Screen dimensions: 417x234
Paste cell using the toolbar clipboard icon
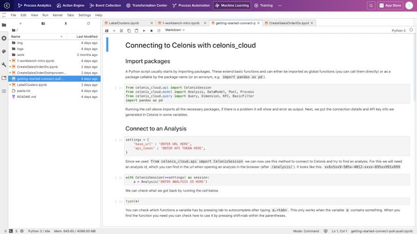tap(136, 30)
